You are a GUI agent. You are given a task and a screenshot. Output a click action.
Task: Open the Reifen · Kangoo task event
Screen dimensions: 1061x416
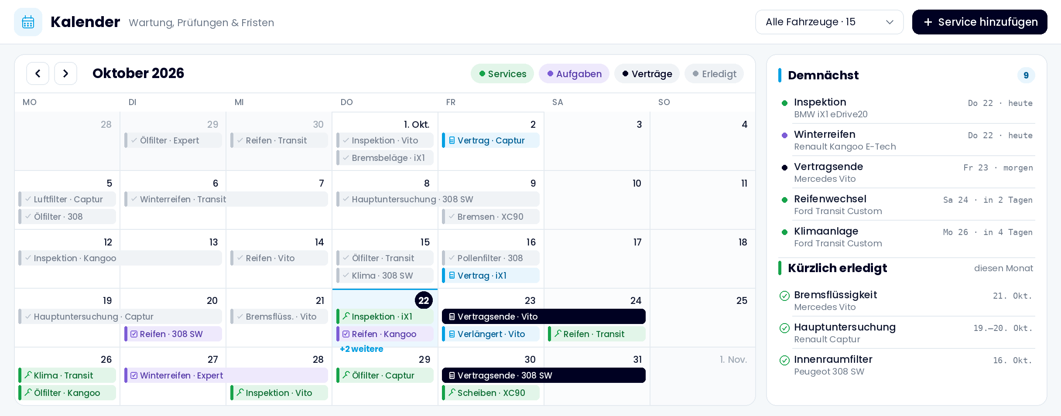pyautogui.click(x=385, y=334)
